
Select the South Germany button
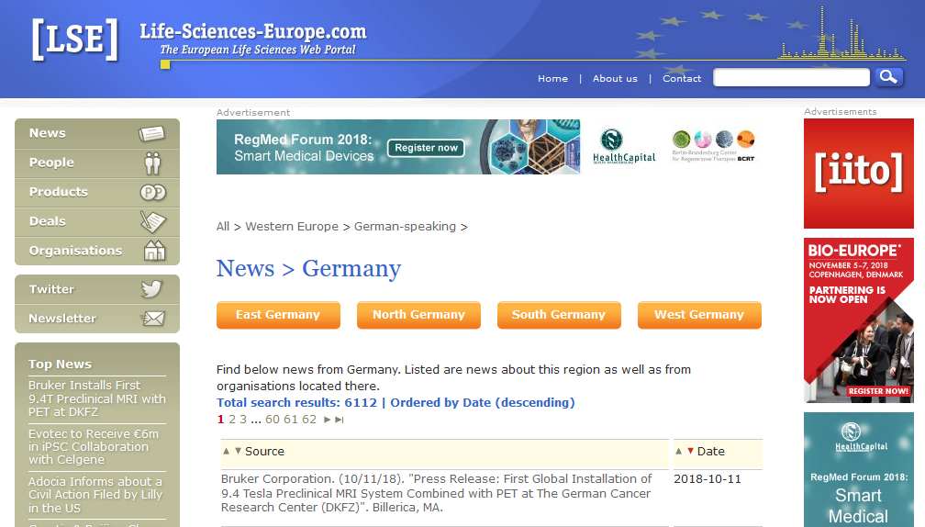tap(559, 315)
